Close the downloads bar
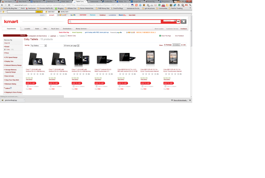Image resolution: width=265 pixels, height=178 pixels. coord(190,100)
